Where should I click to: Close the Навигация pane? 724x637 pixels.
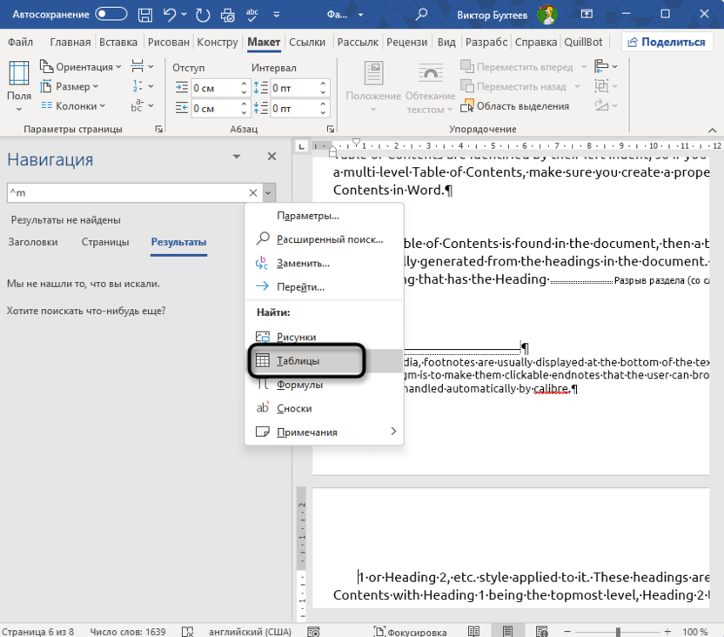[271, 157]
